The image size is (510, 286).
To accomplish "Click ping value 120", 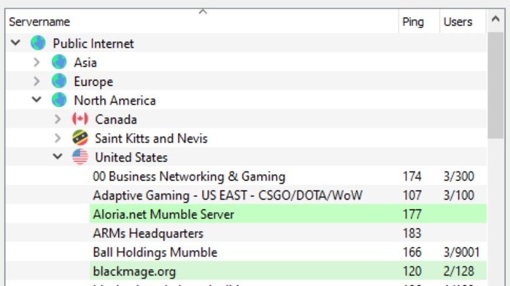I will pyautogui.click(x=412, y=272).
